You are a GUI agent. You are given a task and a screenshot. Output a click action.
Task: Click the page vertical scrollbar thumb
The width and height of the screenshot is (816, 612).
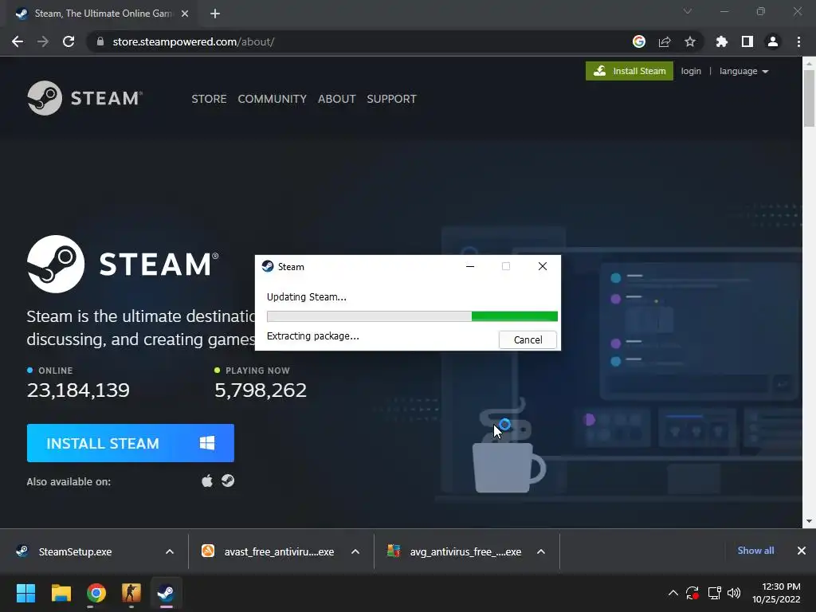pyautogui.click(x=809, y=98)
